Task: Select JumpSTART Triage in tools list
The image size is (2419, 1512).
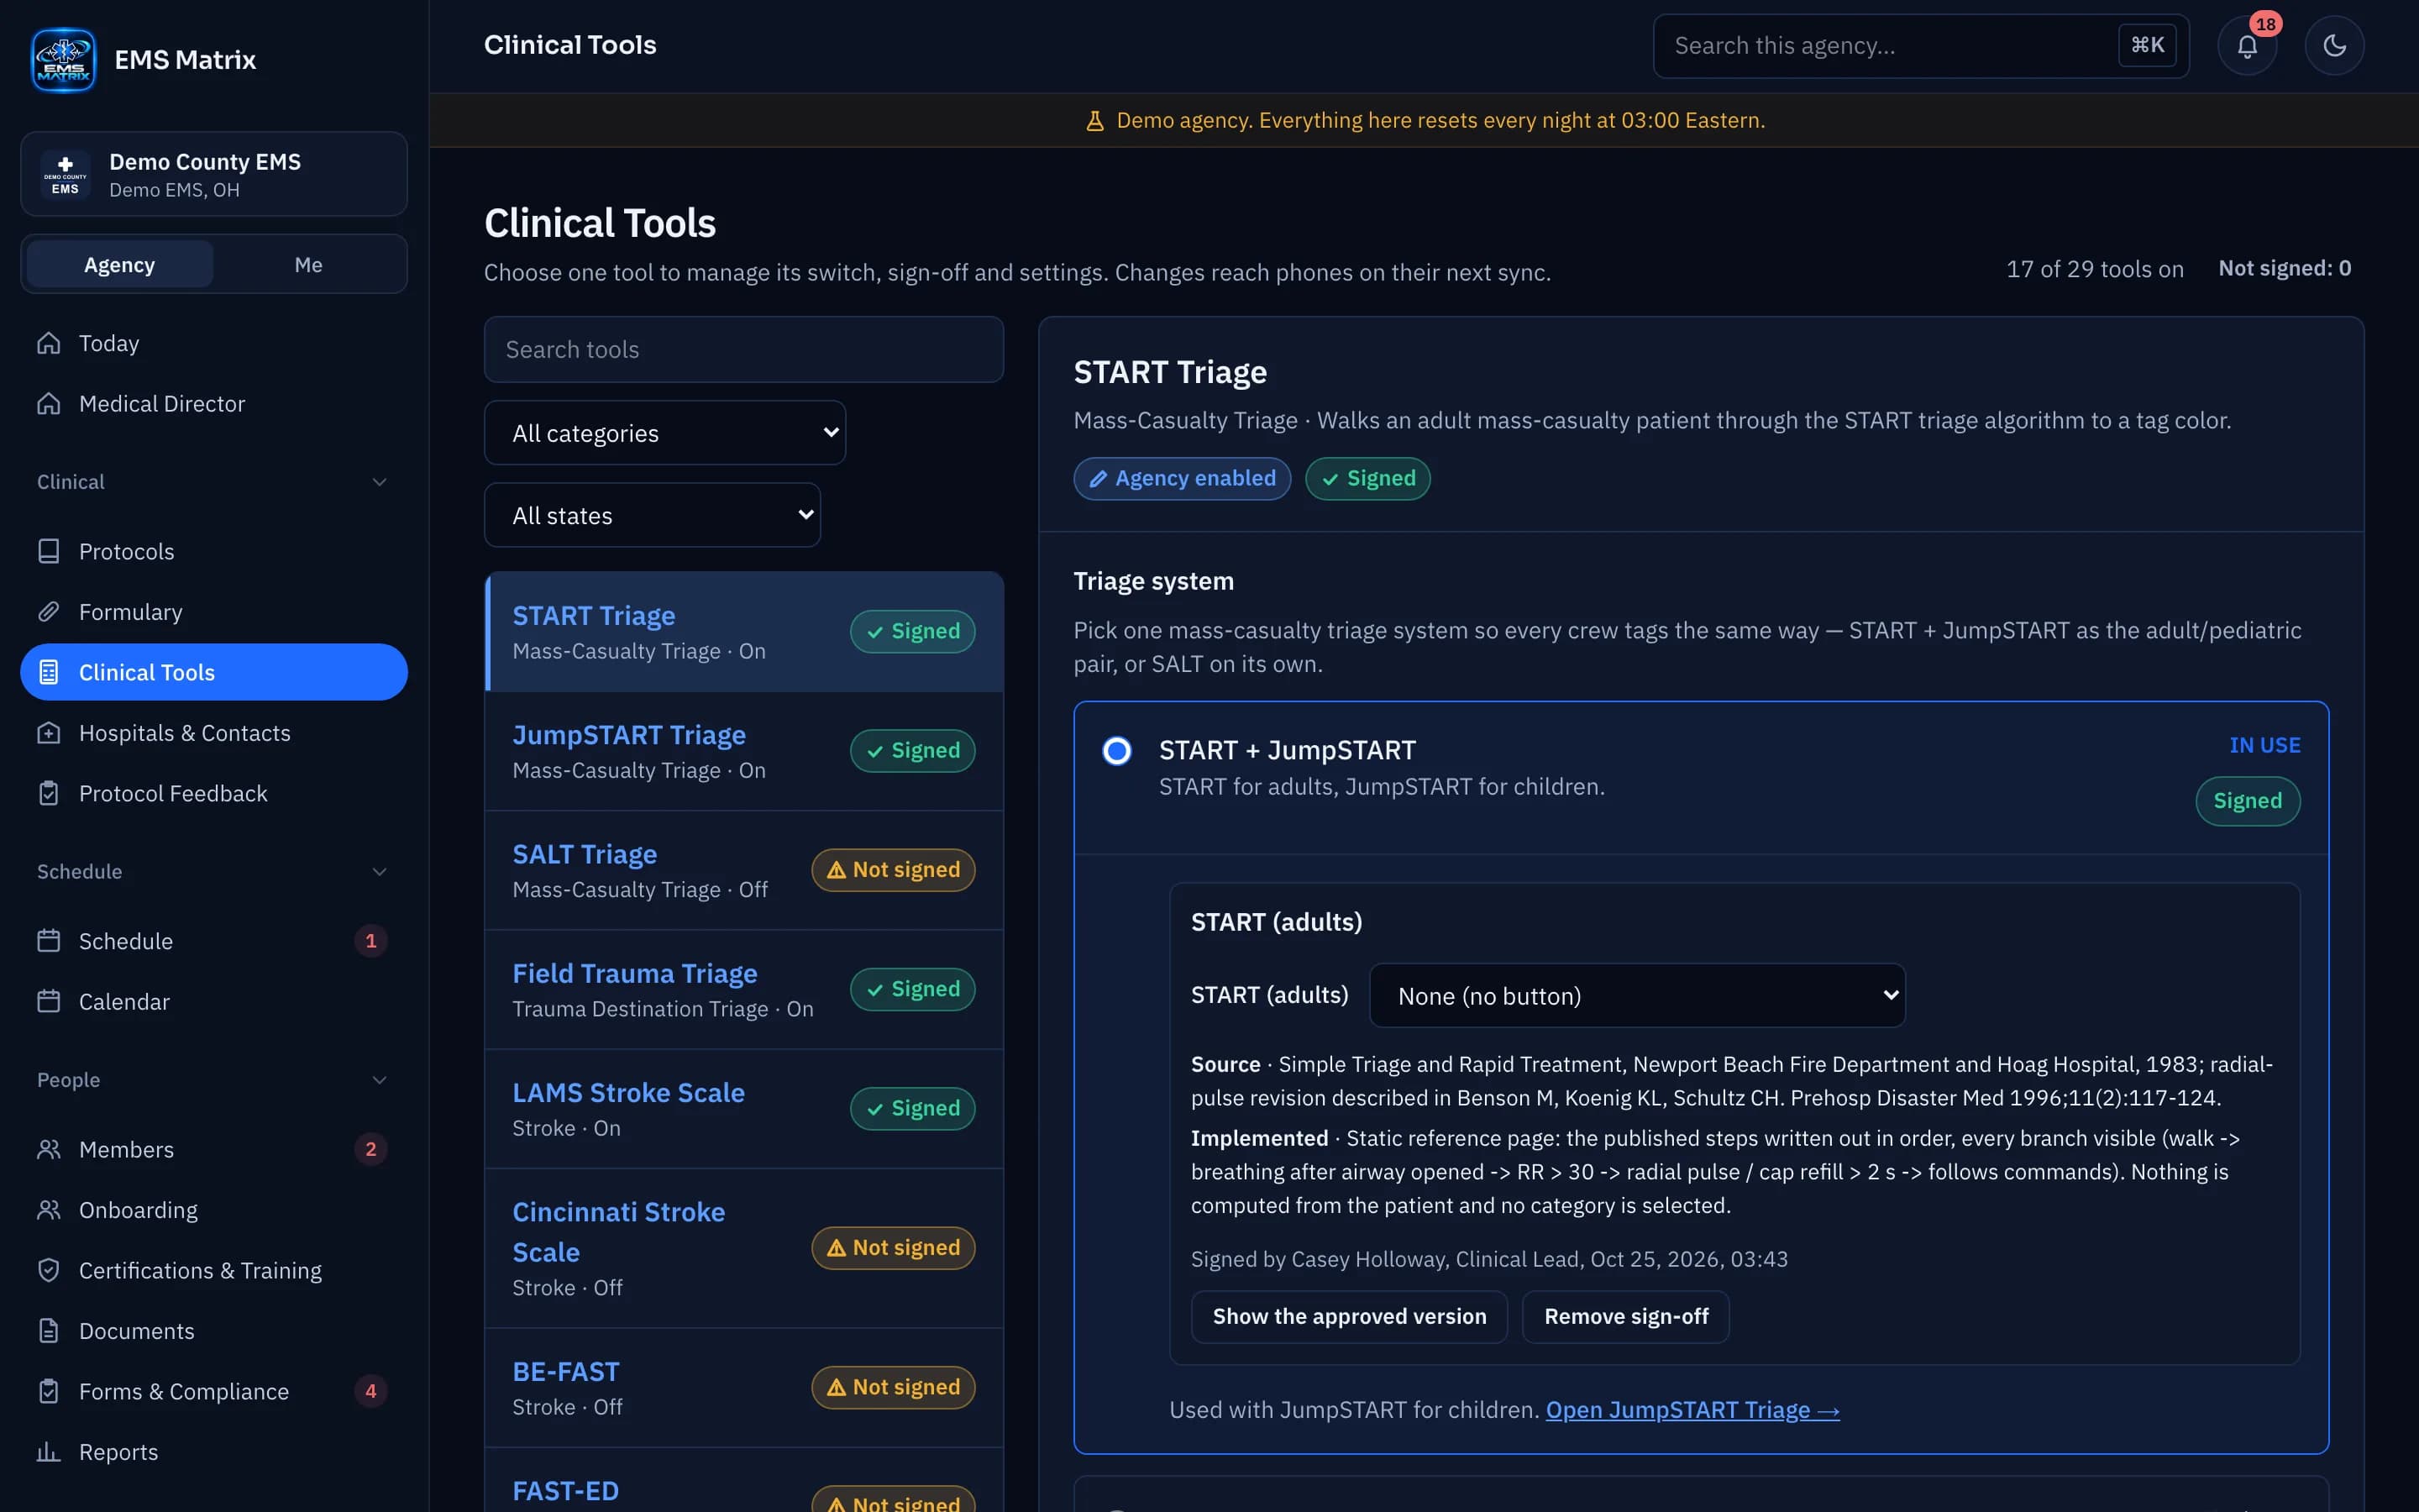Action: [x=743, y=751]
